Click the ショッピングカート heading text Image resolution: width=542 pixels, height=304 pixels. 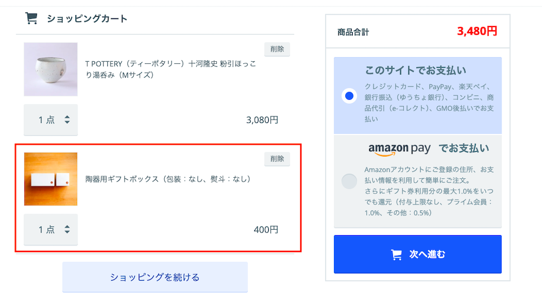coord(87,18)
